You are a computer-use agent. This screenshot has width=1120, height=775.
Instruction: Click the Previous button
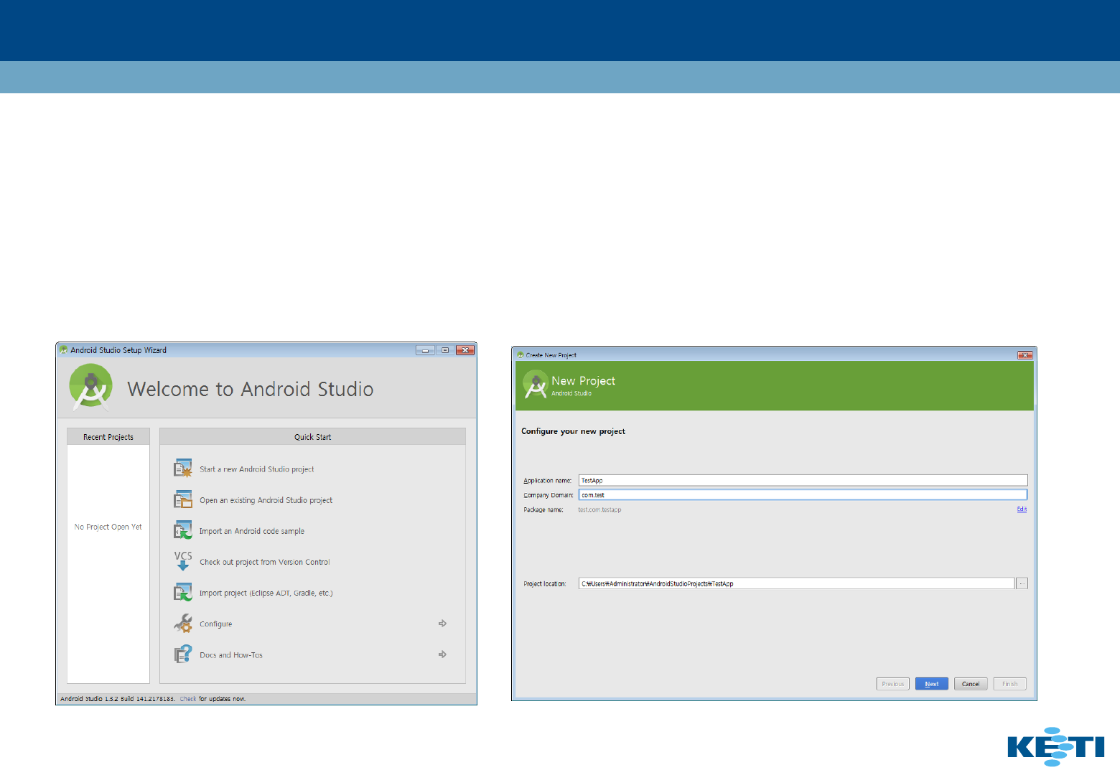[x=893, y=684]
